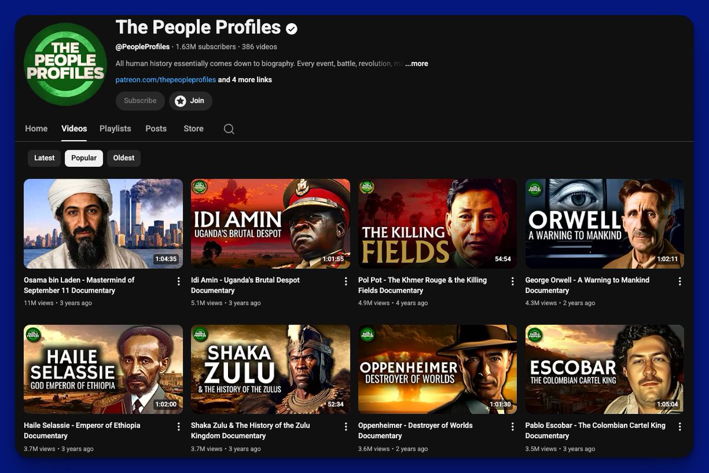This screenshot has height=473, width=709.
Task: Go to the Store tab
Action: pyautogui.click(x=193, y=128)
